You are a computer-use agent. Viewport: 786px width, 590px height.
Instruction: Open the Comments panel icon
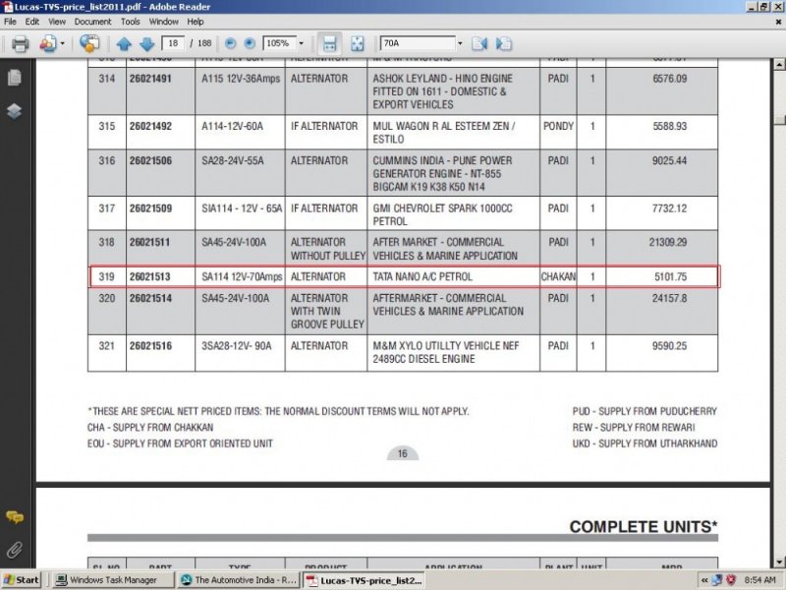[14, 517]
